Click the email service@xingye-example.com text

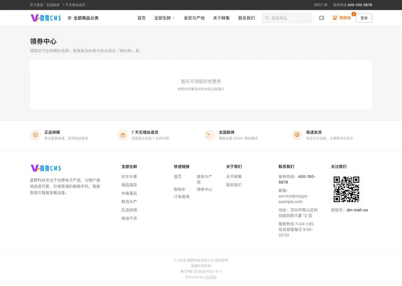pos(293,199)
